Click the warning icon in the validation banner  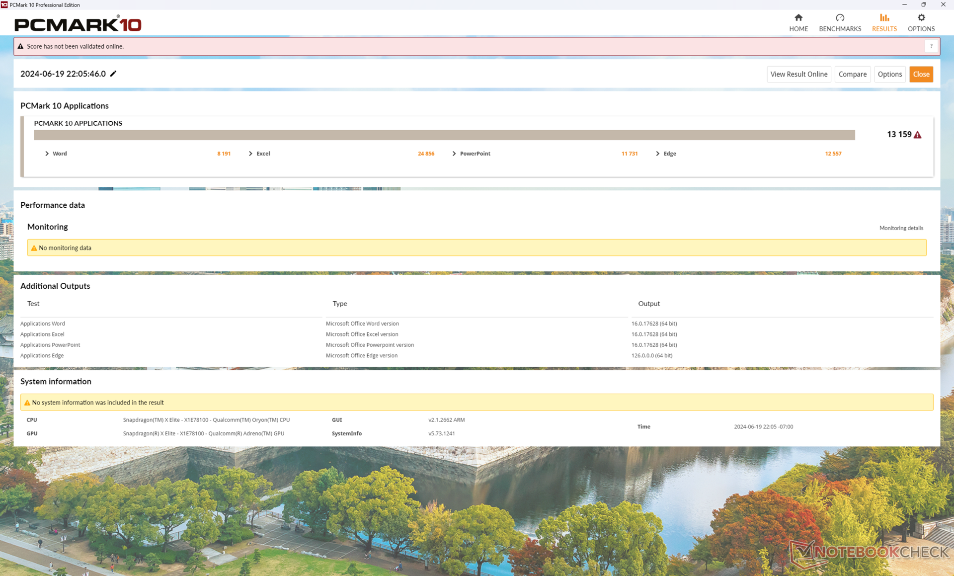click(20, 46)
